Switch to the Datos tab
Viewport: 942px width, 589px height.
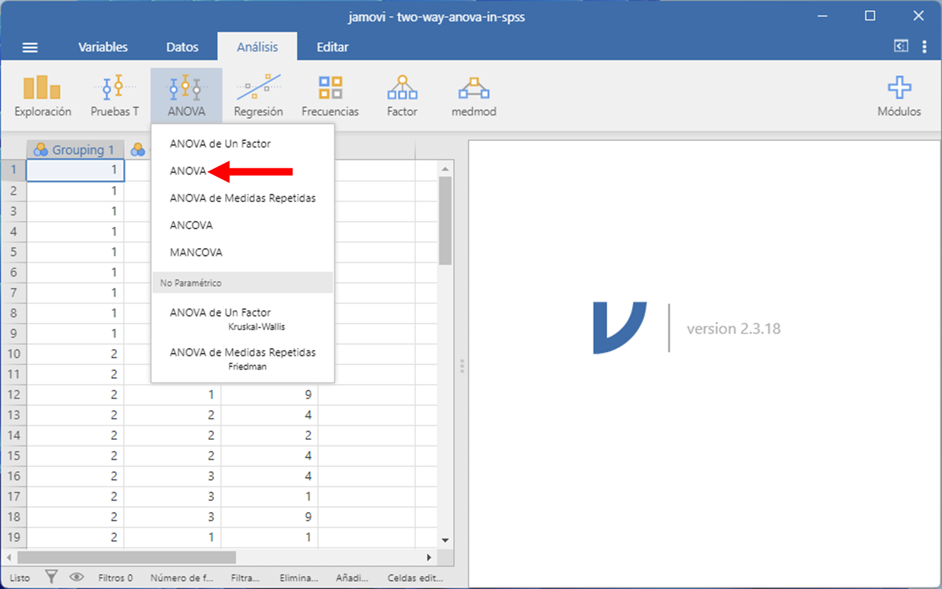pos(182,47)
